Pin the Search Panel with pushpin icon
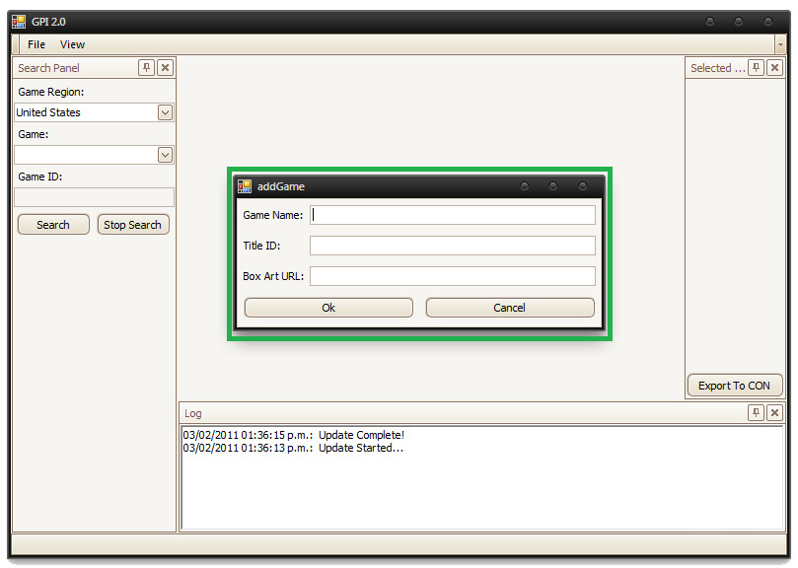 click(147, 68)
